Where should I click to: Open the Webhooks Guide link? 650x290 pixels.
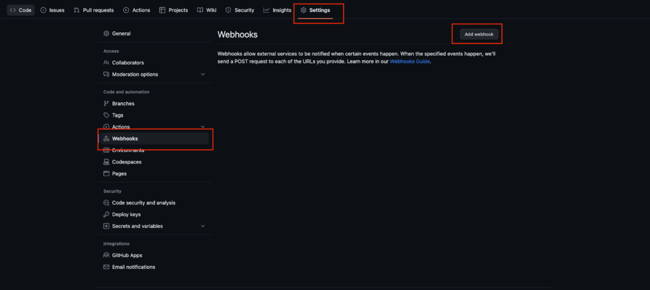click(x=410, y=61)
